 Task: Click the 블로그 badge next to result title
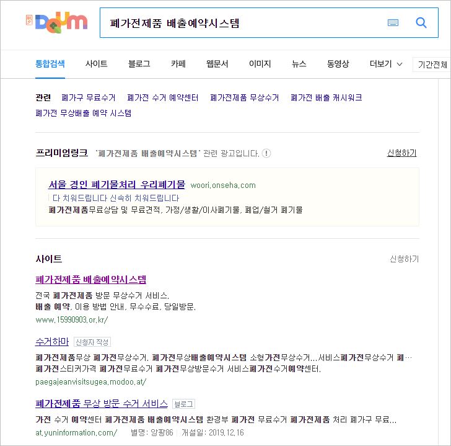click(x=183, y=404)
